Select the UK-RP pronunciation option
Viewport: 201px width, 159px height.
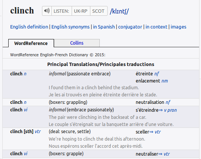(81, 11)
